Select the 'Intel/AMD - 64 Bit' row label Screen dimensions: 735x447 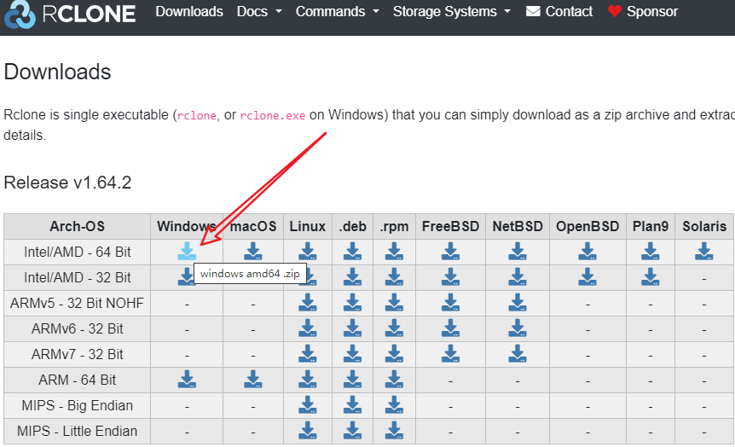[78, 252]
